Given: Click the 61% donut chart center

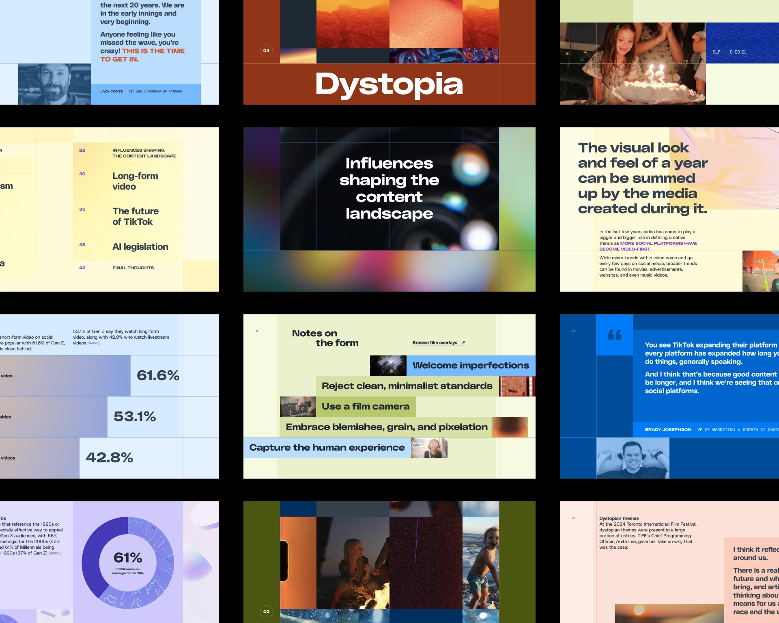Looking at the screenshot, I should (128, 563).
